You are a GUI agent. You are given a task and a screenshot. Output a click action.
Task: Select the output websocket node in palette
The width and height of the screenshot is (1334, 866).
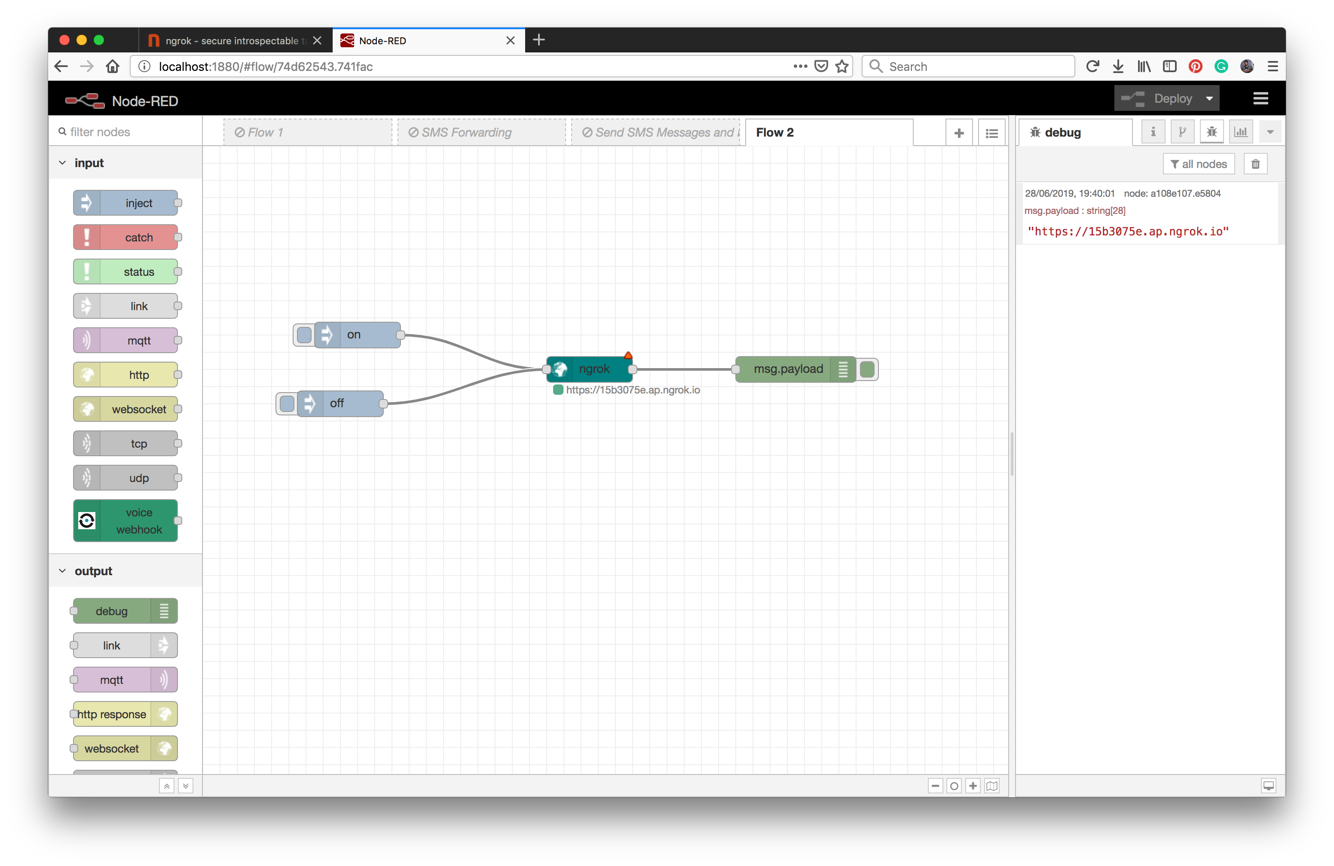click(x=125, y=748)
